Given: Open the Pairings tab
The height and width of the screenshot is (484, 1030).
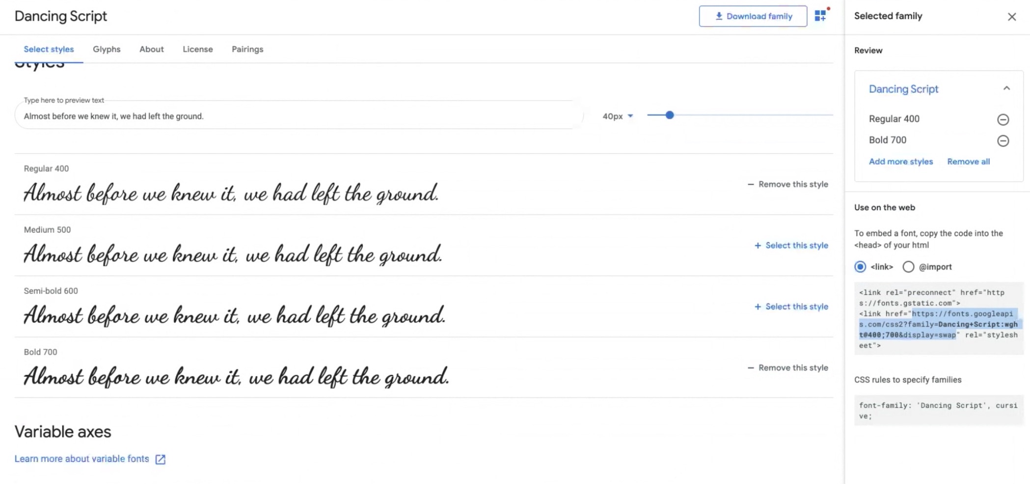Looking at the screenshot, I should tap(247, 49).
